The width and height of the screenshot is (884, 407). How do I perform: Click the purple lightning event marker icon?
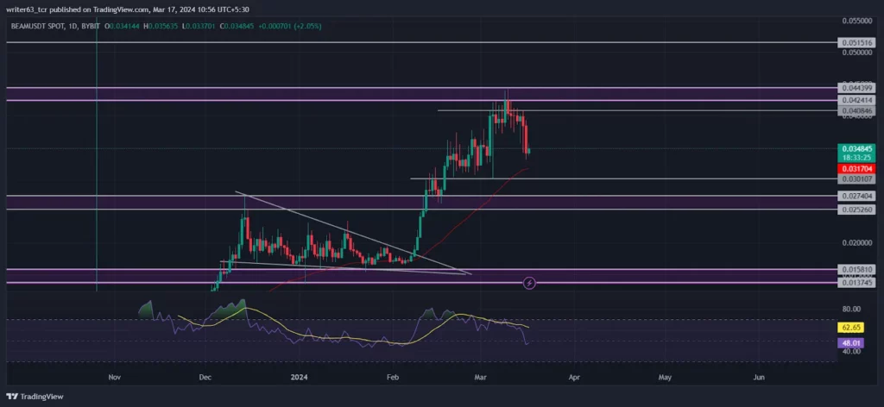529,283
